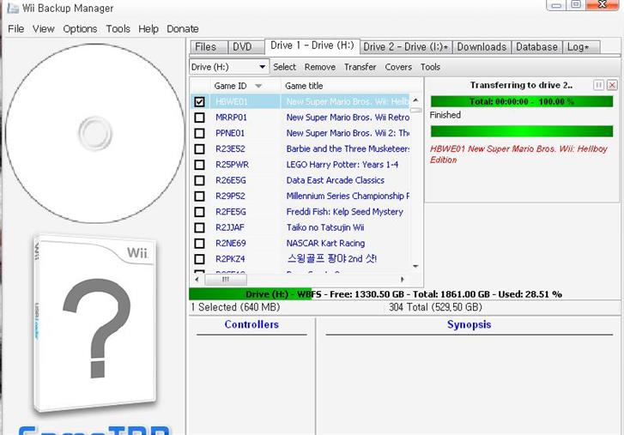624x435 pixels.
Task: Click the horizontal scrollbar right arrow
Action: (x=402, y=280)
